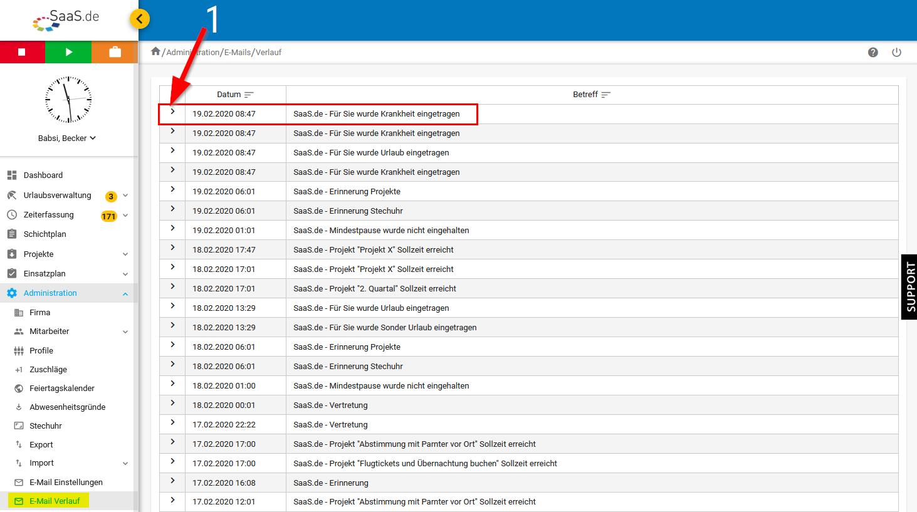The width and height of the screenshot is (917, 512).
Task: Click Feiertagskalender globe icon
Action: (x=19, y=389)
